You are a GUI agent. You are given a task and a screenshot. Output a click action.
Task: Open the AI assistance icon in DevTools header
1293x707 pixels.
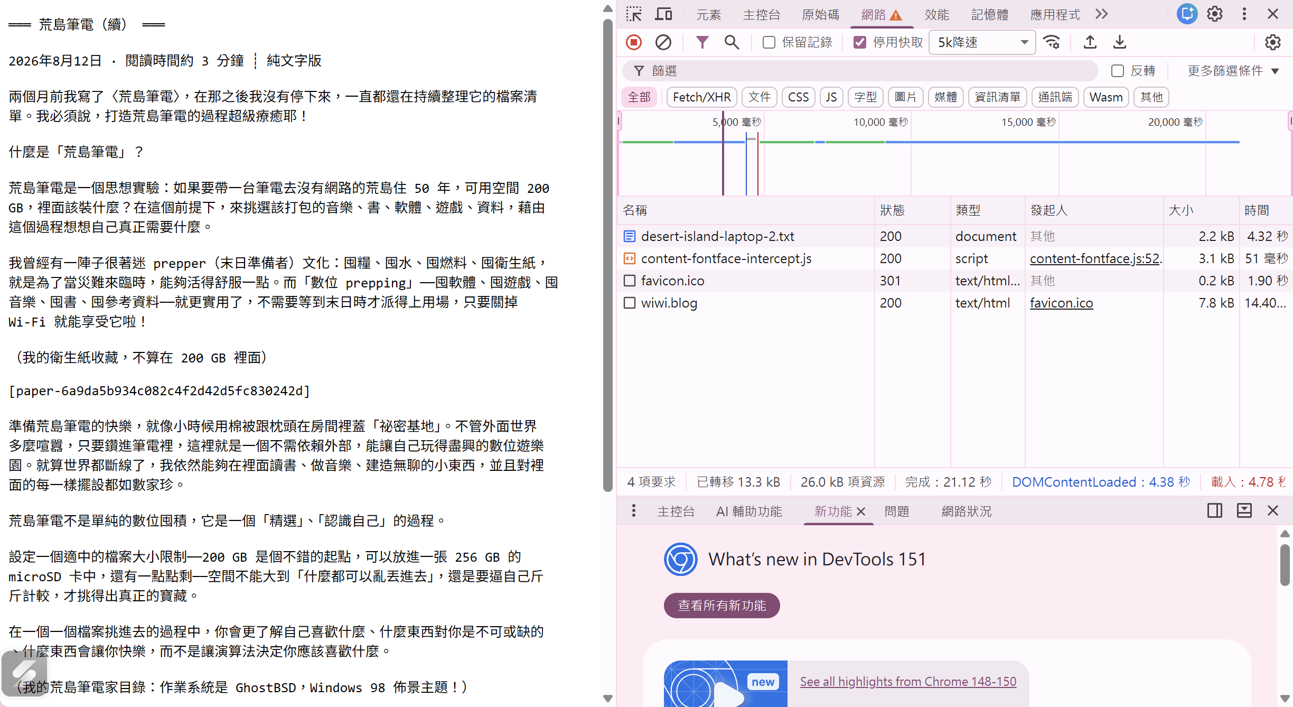click(1187, 14)
